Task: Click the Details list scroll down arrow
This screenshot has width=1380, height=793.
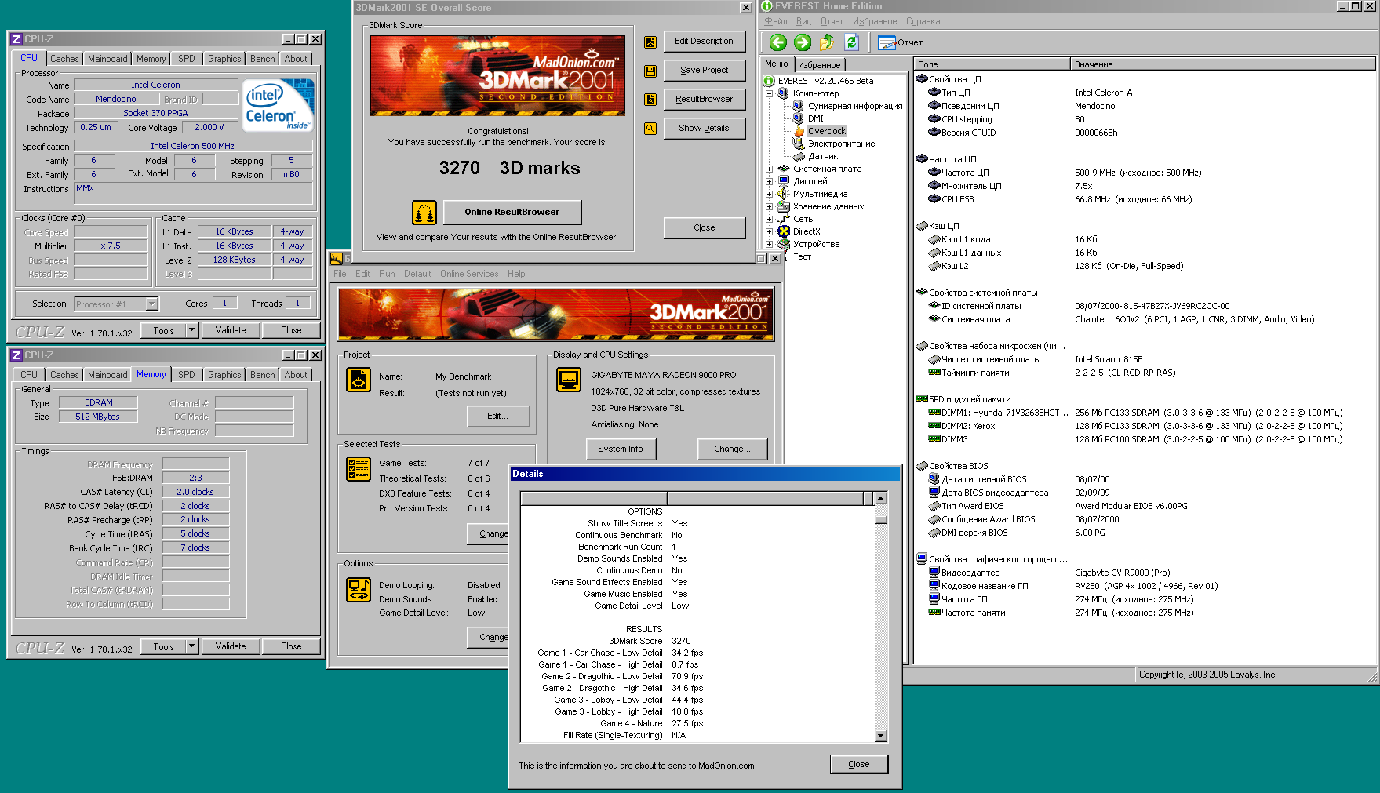Action: 881,735
